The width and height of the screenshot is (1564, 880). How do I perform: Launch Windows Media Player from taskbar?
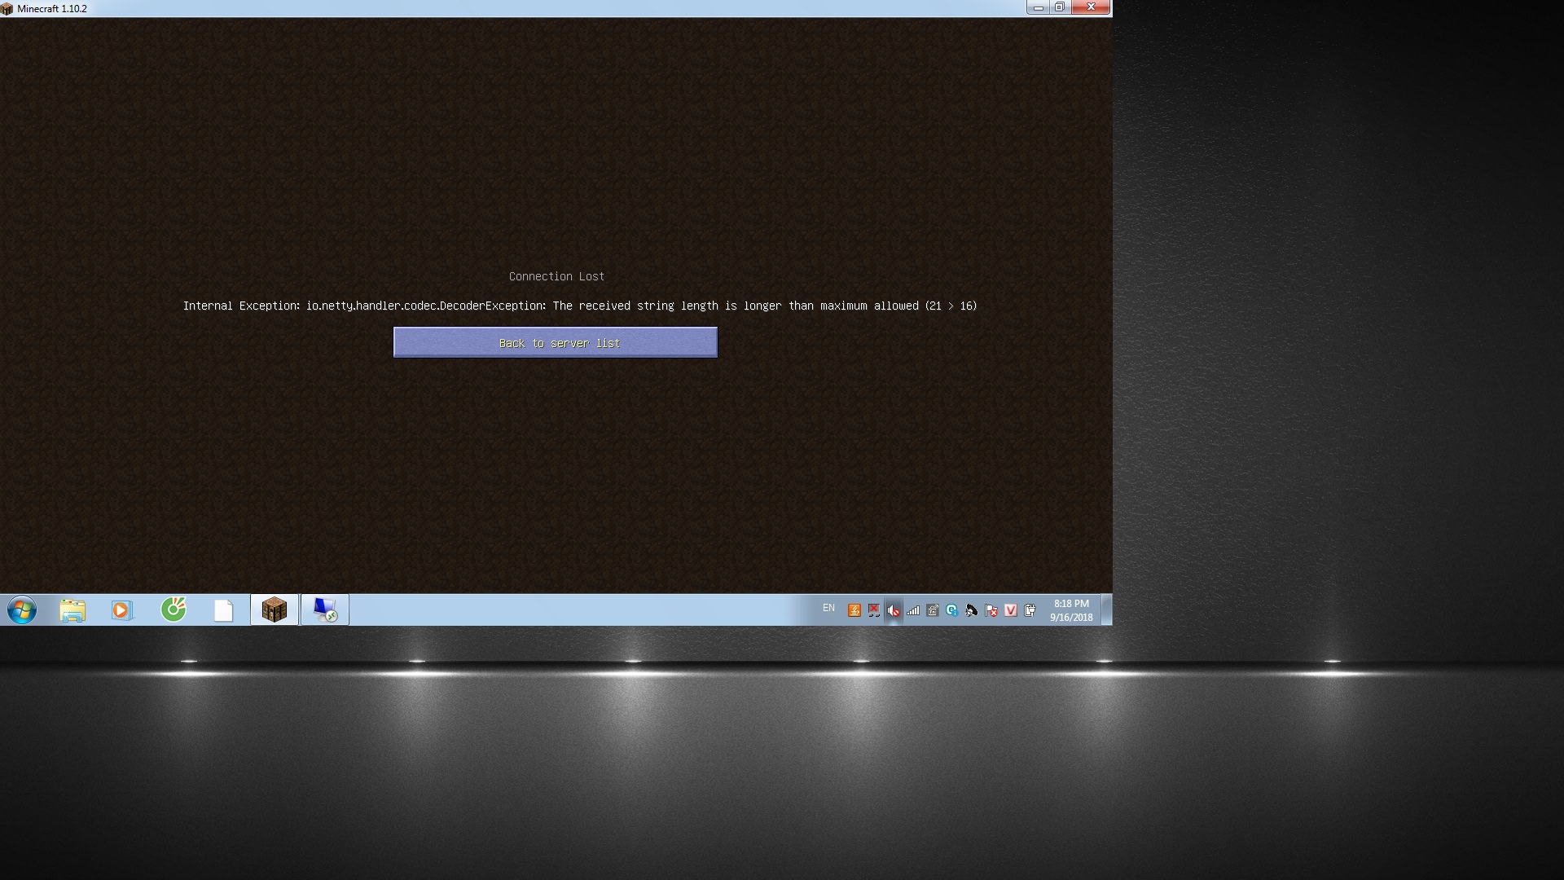(x=122, y=609)
